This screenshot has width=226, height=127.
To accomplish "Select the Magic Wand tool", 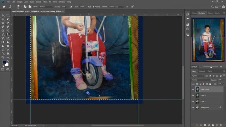I will click(x=8, y=19).
